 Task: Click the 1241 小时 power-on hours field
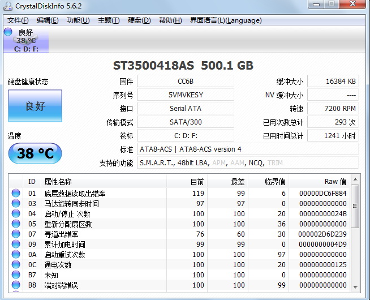(333, 136)
